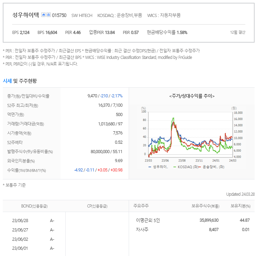
Task: Select the 성우하이텍 company name heading
Action: [x=26, y=15]
